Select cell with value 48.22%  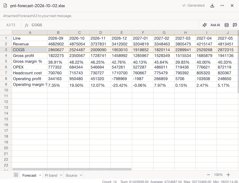(79, 61)
